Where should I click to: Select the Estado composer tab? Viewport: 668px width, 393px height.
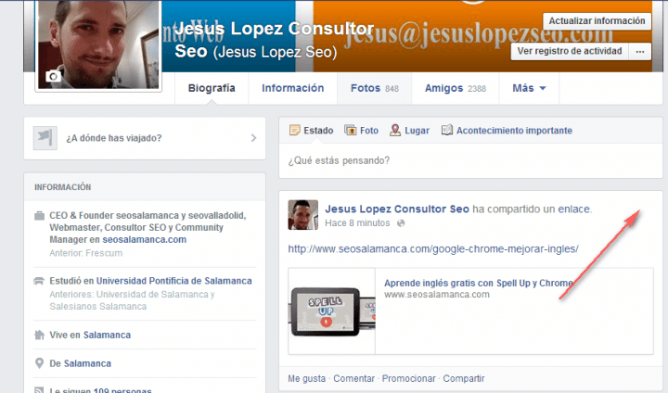point(312,131)
